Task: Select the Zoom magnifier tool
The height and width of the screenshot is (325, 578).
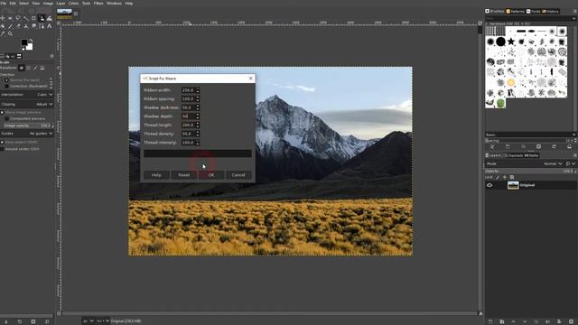Action: pos(10,33)
